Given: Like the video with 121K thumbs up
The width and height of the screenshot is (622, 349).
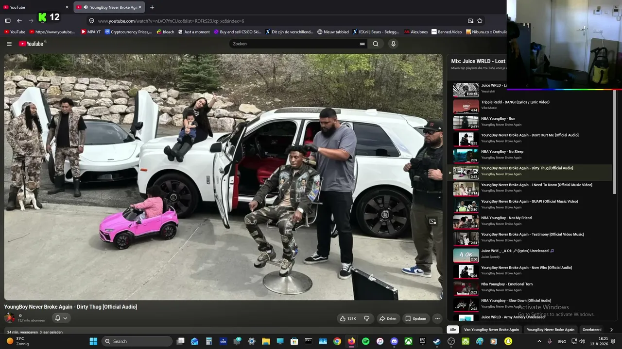Looking at the screenshot, I should pyautogui.click(x=348, y=318).
